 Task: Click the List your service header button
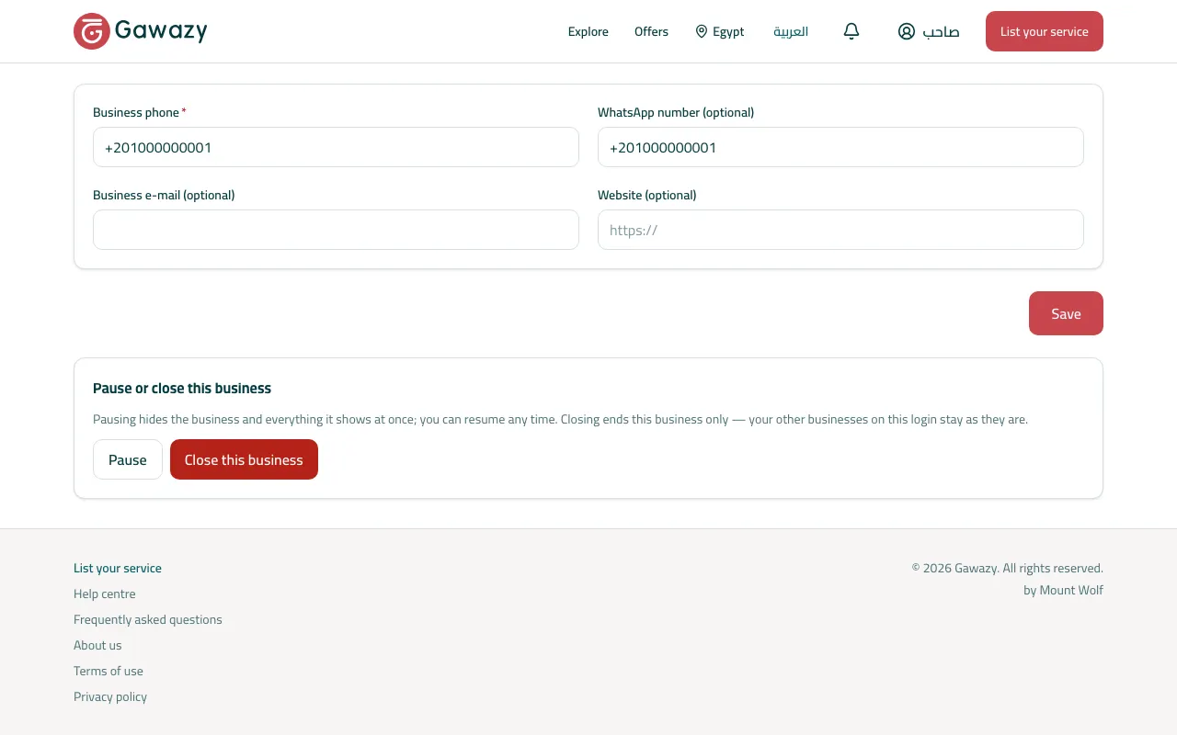(1045, 31)
